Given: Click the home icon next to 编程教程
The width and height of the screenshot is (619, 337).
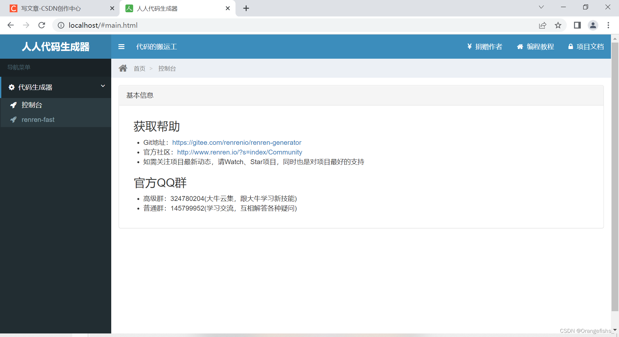Looking at the screenshot, I should click(520, 46).
